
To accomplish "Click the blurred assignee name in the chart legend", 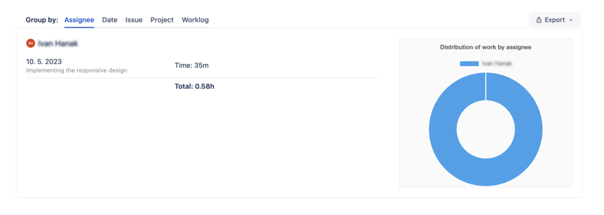I will [497, 64].
